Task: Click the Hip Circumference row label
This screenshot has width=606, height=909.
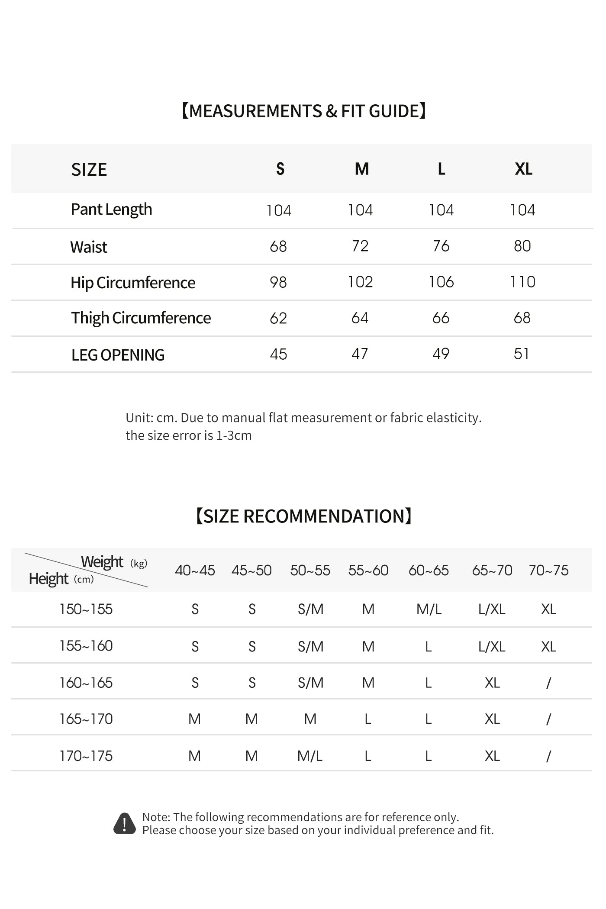Action: coord(133,283)
